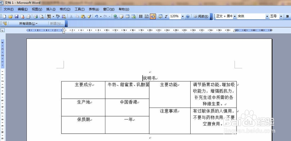Image resolution: width=291 pixels, height=141 pixels.
Task: Open AutoText toolbar options arrow after 新建
Action: click(66, 24)
